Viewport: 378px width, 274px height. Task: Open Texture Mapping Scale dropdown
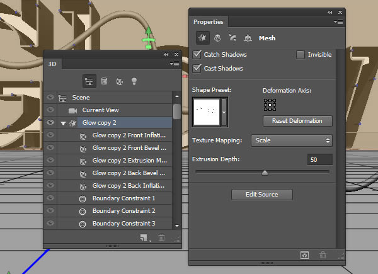292,140
